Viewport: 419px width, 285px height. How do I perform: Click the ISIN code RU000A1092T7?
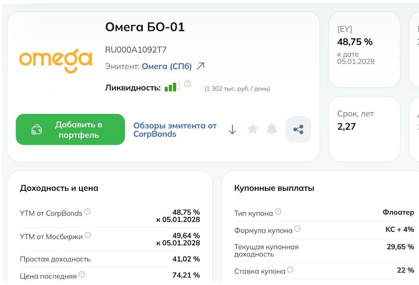pyautogui.click(x=136, y=50)
